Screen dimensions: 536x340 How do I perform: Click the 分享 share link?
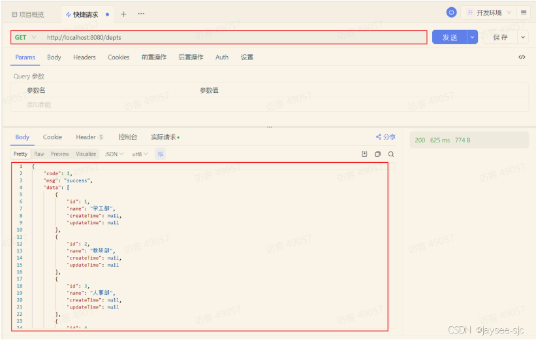click(x=386, y=137)
